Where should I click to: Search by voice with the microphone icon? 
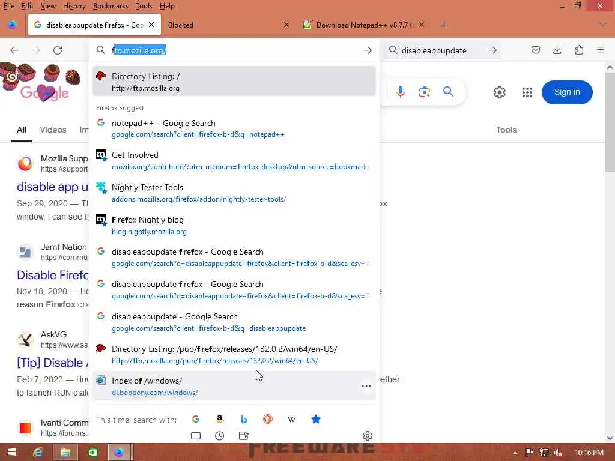click(x=401, y=92)
